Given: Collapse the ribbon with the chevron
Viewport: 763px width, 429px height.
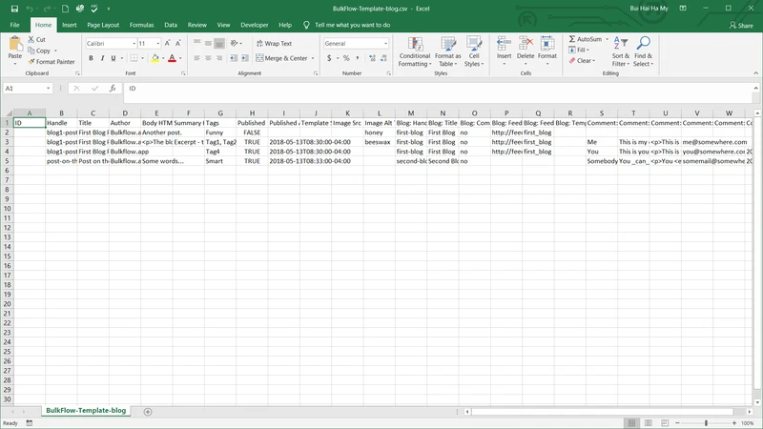Looking at the screenshot, I should (x=755, y=73).
